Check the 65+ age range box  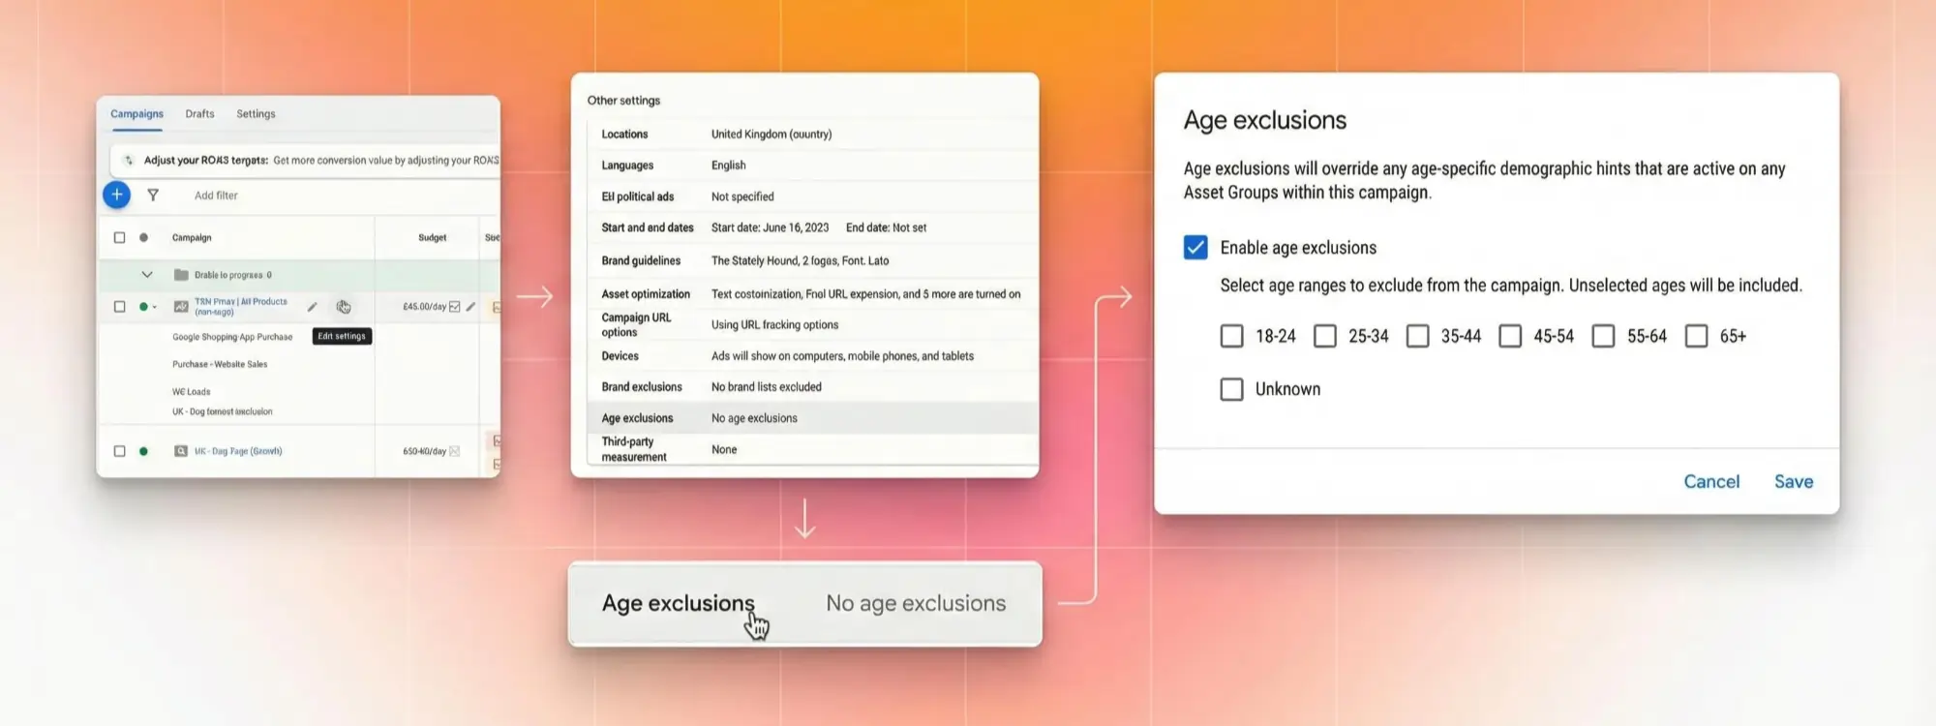coord(1696,336)
